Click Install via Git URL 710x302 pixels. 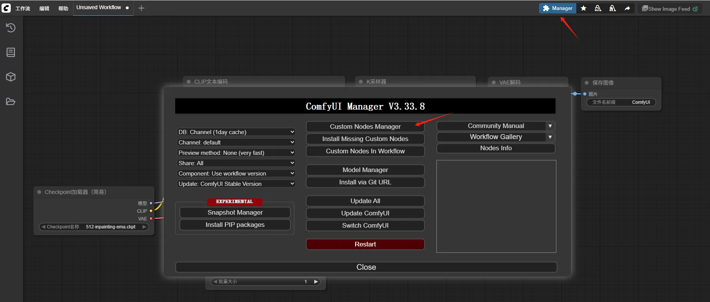(365, 182)
